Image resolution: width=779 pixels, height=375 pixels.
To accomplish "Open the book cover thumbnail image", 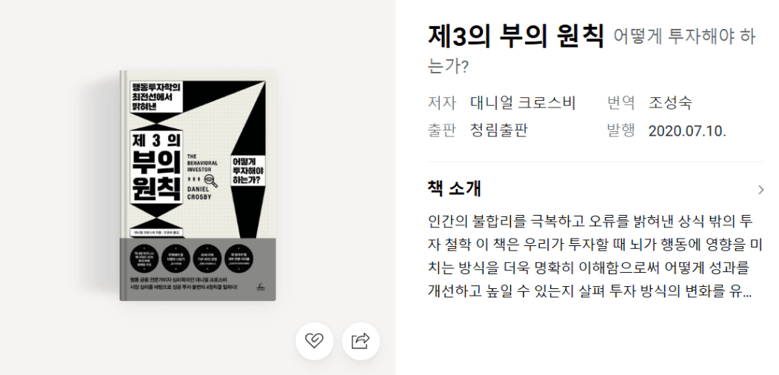I will point(198,185).
